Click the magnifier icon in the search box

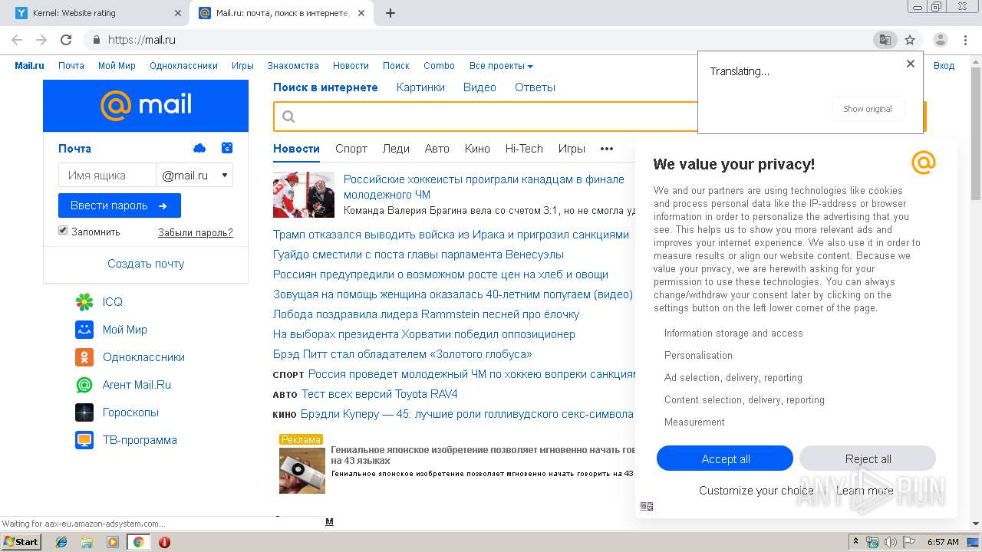(288, 117)
